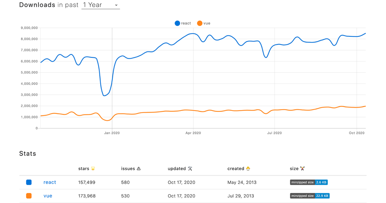Click vue's 530 issues value
Screen dimensions: 386x203
coord(125,196)
